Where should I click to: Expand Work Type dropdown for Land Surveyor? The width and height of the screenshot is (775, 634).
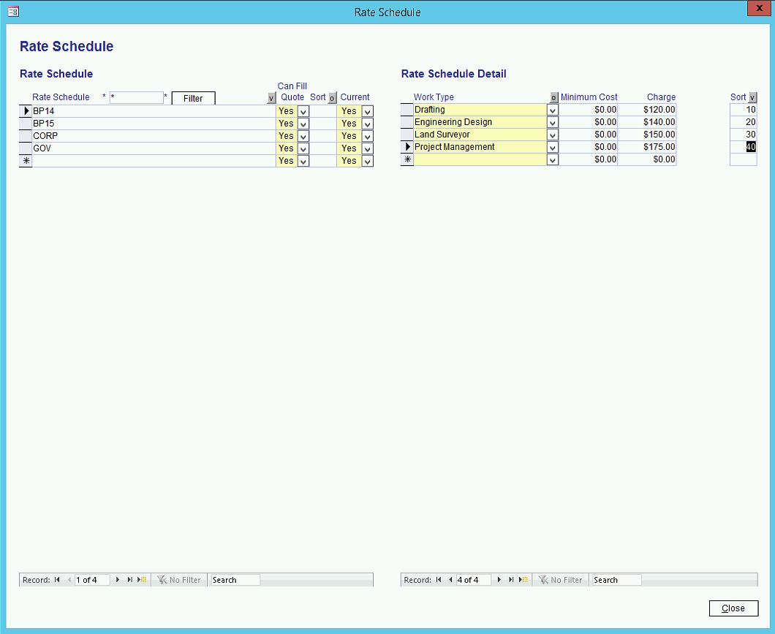click(553, 135)
